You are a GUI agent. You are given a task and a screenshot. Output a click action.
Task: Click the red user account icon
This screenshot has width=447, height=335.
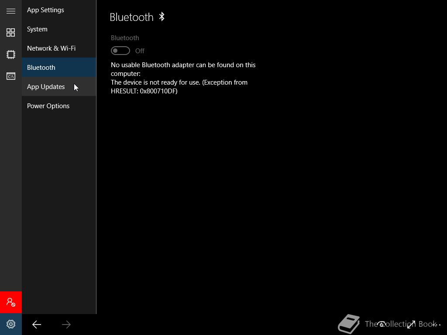pyautogui.click(x=11, y=302)
